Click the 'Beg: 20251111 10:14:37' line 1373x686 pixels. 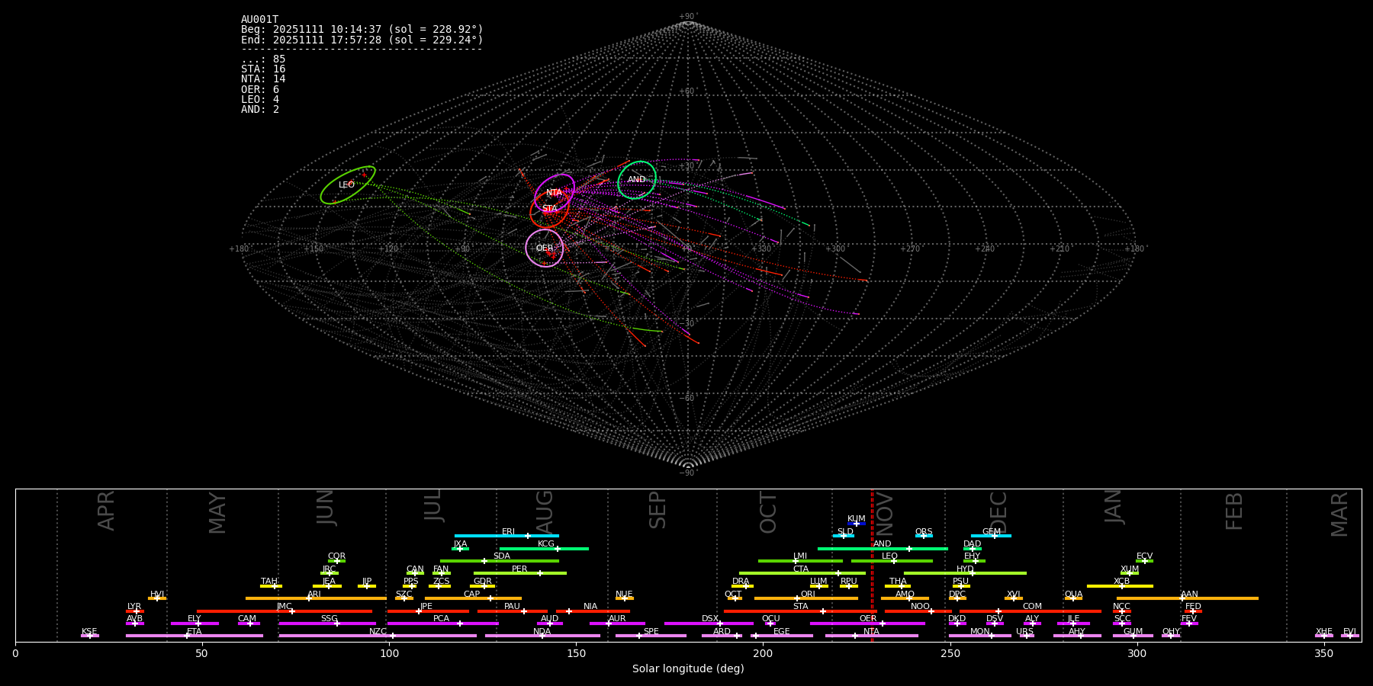[362, 30]
